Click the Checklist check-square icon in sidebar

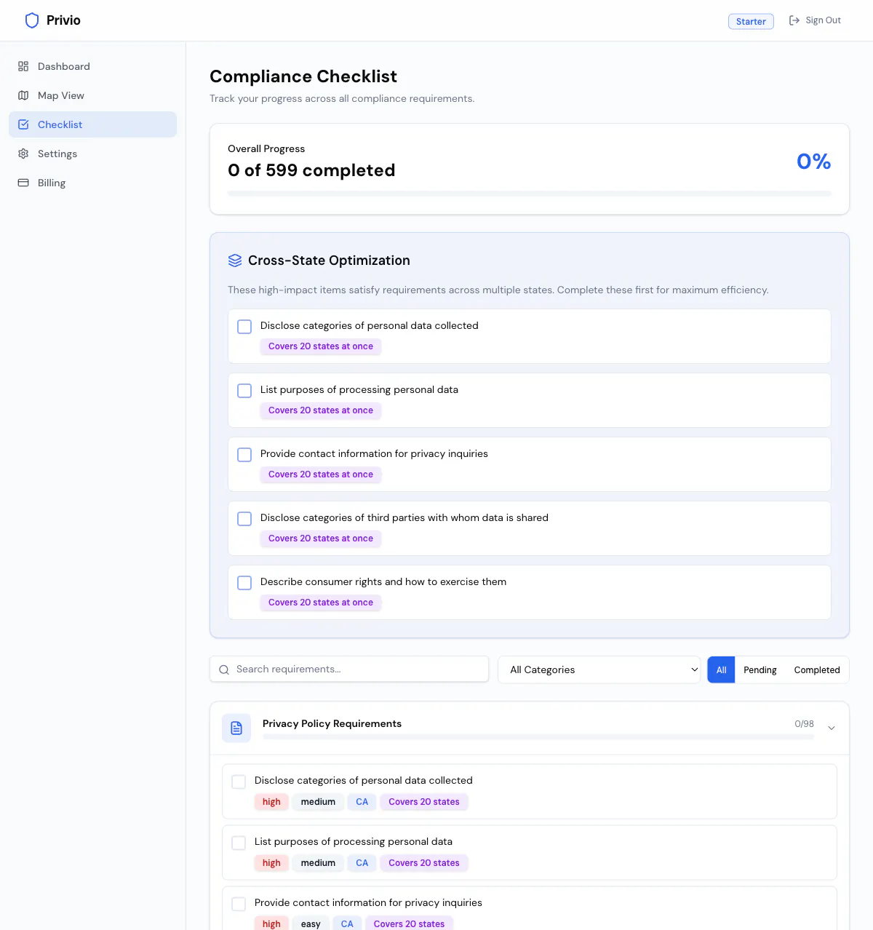(x=23, y=124)
